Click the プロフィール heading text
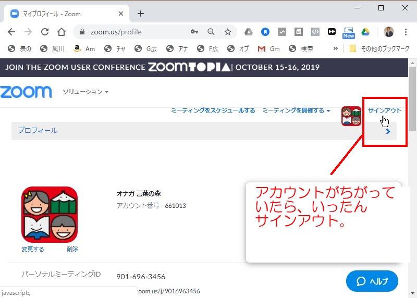The height and width of the screenshot is (298, 417). tap(38, 131)
